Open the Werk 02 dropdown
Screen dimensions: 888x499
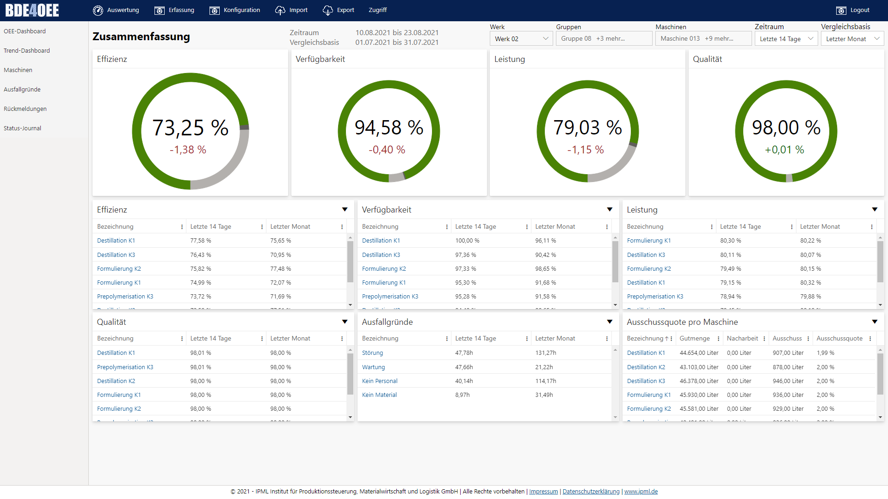[521, 39]
